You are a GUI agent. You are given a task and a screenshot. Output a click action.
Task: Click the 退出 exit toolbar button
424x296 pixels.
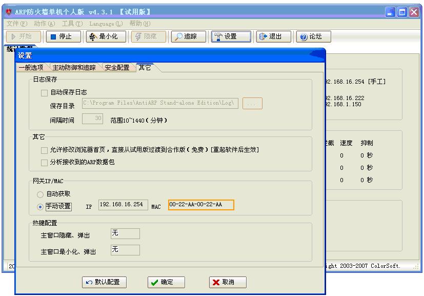coord(274,36)
